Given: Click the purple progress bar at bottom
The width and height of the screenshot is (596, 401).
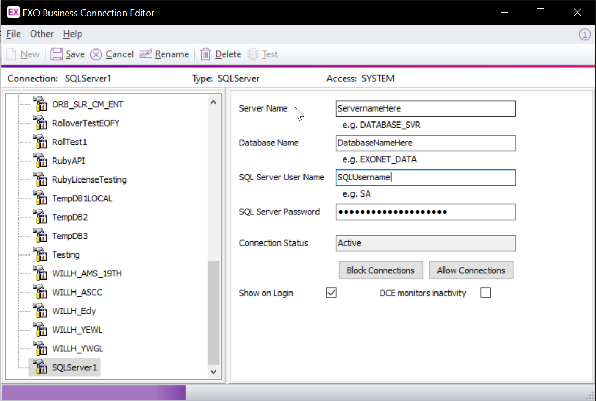Looking at the screenshot, I should click(93, 393).
